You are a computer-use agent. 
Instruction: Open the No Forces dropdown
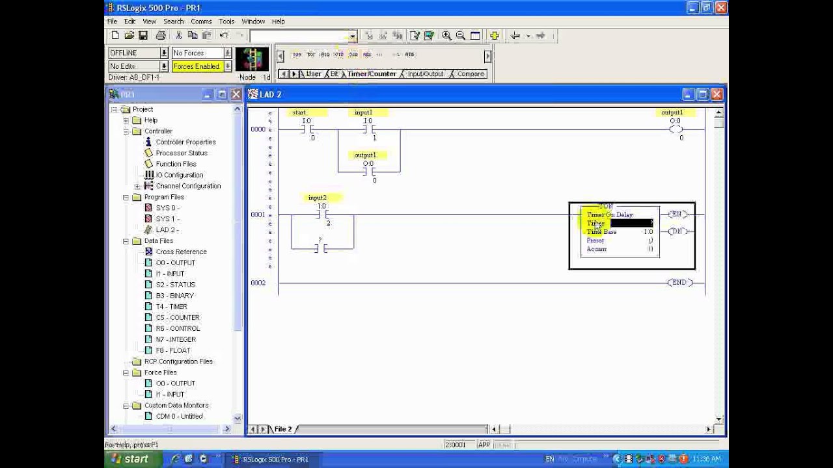coord(228,53)
